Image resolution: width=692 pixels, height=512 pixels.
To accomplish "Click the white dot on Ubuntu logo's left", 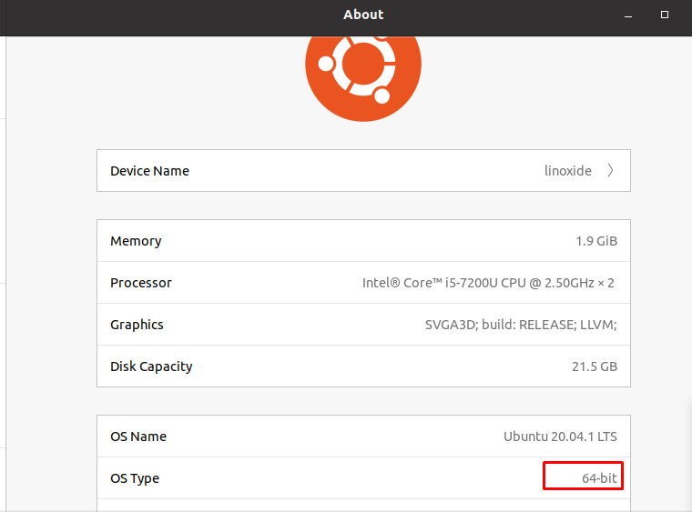I will click(326, 64).
